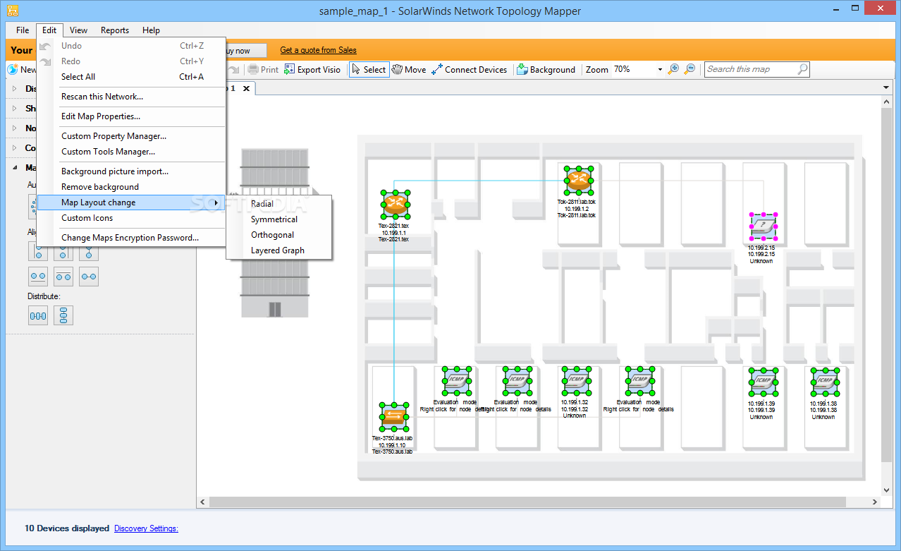Open the 'Get a quote from Sales' link
This screenshot has height=551, width=901.
(318, 50)
